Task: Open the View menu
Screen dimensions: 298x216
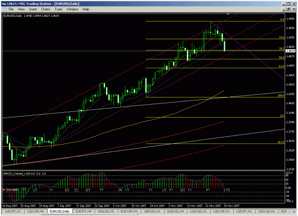Action: click(x=21, y=9)
